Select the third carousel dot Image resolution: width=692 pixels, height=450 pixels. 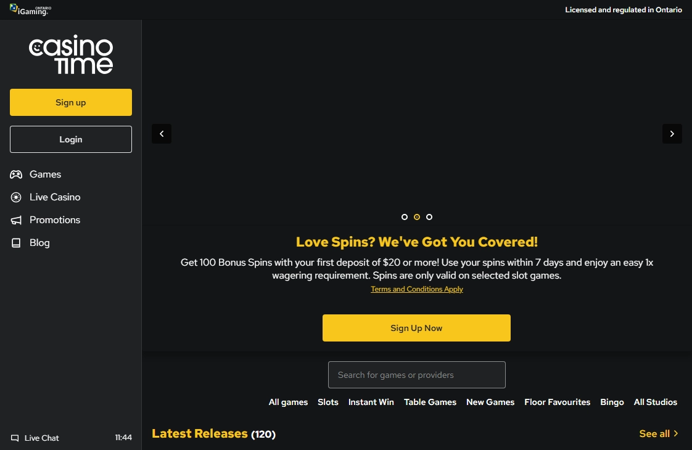(429, 216)
